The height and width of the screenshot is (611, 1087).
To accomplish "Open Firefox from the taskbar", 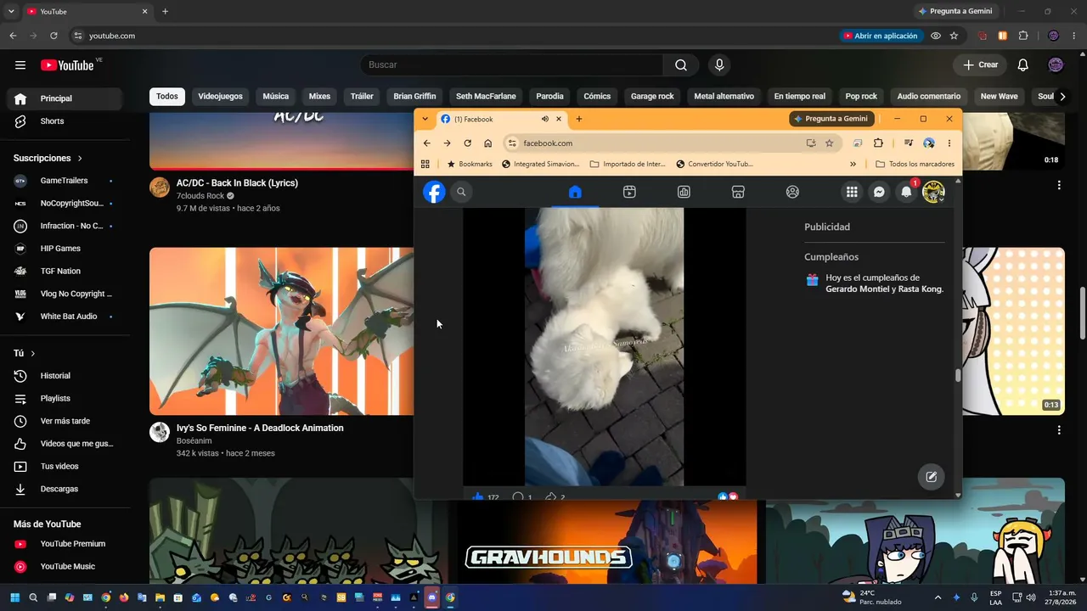I will pyautogui.click(x=123, y=597).
